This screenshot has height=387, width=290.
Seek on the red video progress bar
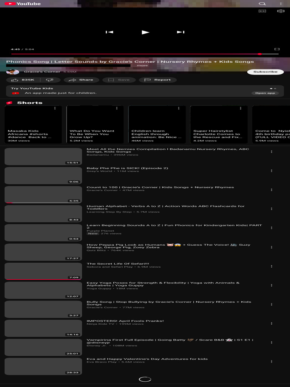click(x=145, y=54)
